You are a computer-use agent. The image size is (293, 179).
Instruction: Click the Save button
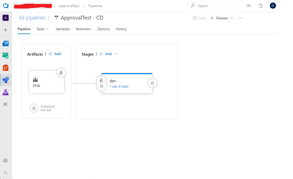tap(199, 18)
